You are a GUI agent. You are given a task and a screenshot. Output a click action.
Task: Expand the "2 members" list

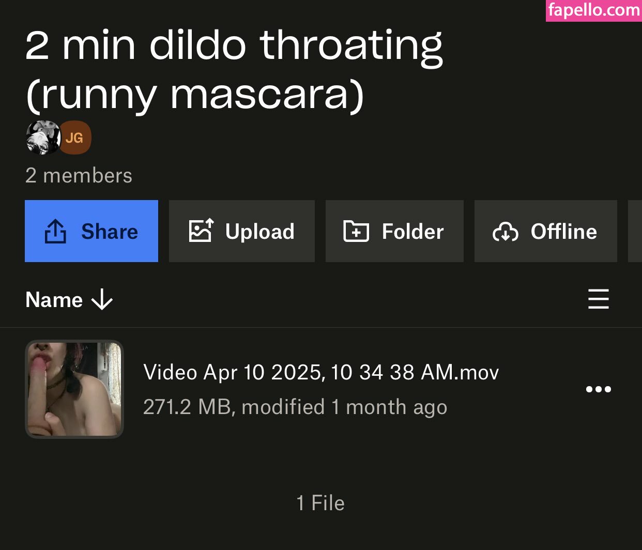[x=79, y=176]
